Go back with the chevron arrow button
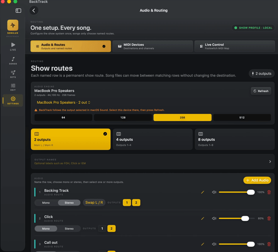278x252 pixels. (34, 10)
